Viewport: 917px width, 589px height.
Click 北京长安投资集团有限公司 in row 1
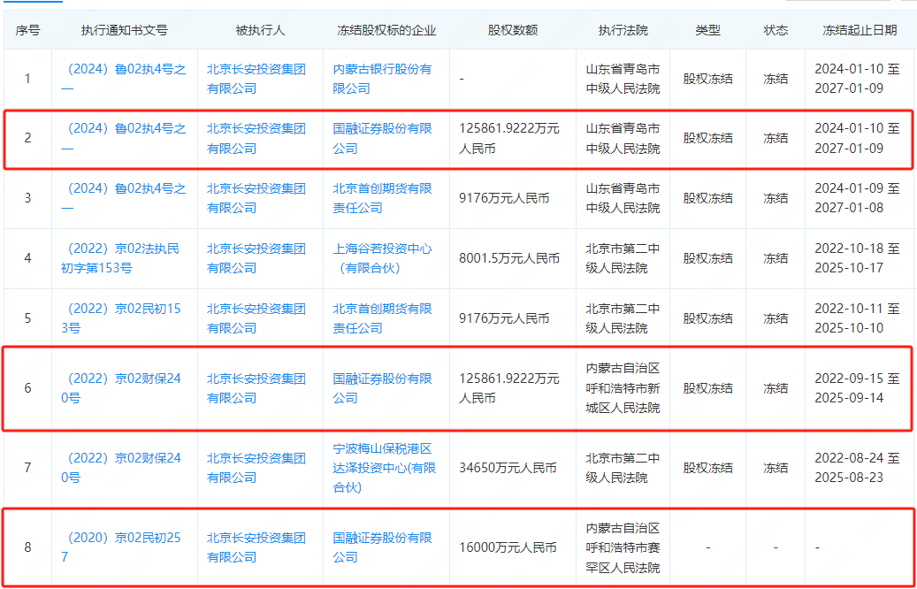click(256, 79)
